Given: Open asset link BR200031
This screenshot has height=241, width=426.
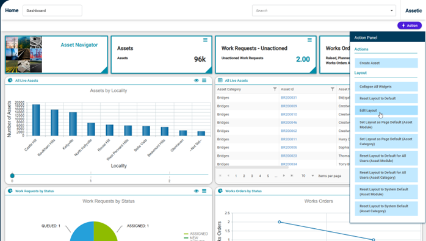Looking at the screenshot, I should tap(289, 98).
